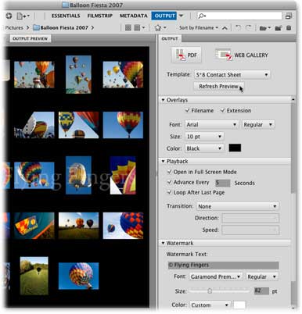Viewport: 302px width, 314px height.
Task: Click Watermark Text field Flying Fingers
Action: pyautogui.click(x=223, y=265)
